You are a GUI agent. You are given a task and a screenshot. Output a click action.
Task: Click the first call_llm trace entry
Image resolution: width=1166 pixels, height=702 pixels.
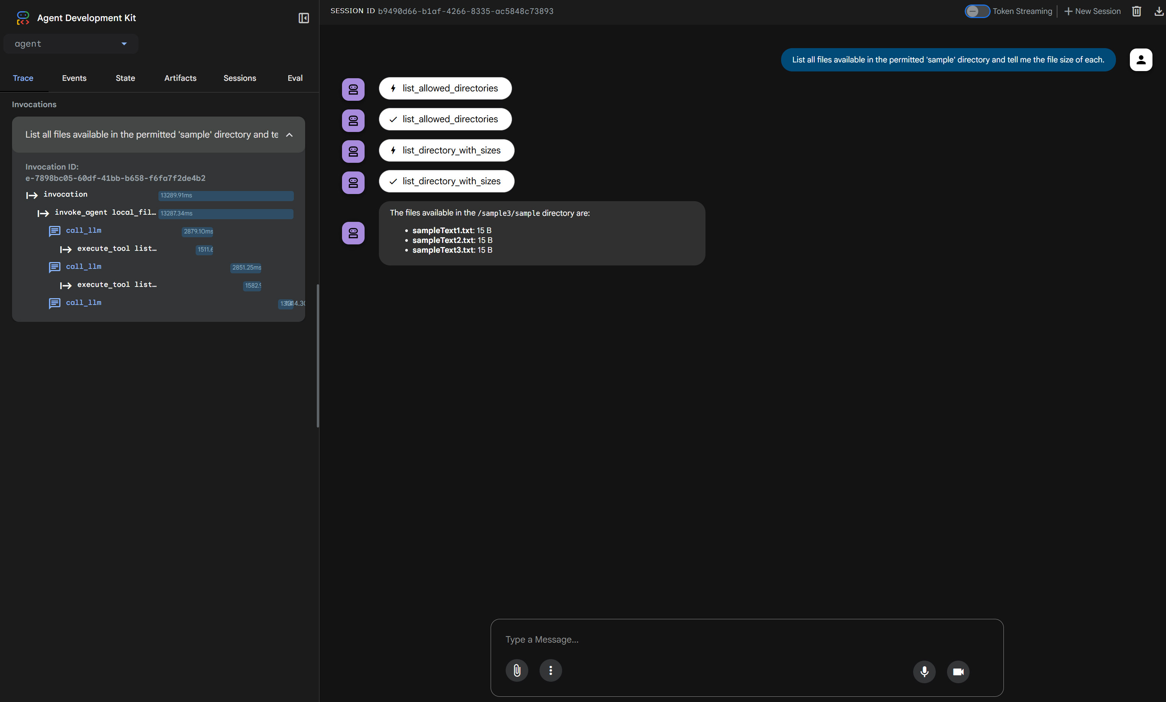tap(83, 230)
